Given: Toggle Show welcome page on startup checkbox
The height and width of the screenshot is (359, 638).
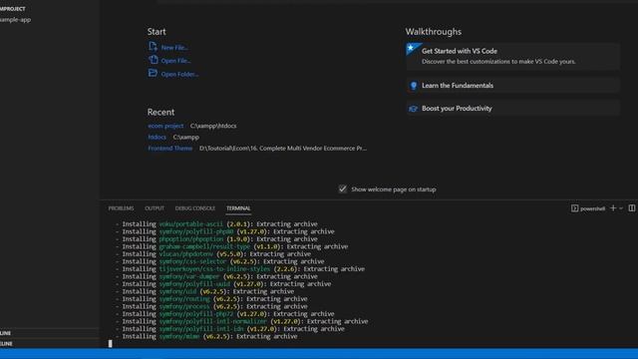Looking at the screenshot, I should tap(343, 188).
